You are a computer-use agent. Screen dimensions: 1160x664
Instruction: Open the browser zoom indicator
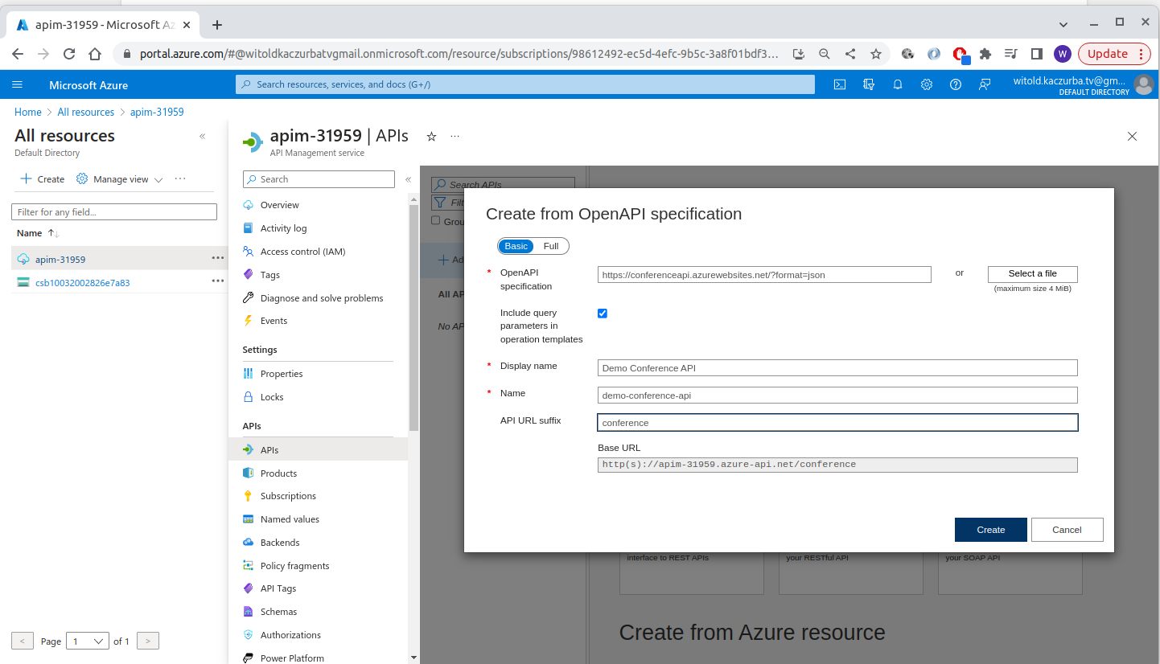tap(825, 54)
